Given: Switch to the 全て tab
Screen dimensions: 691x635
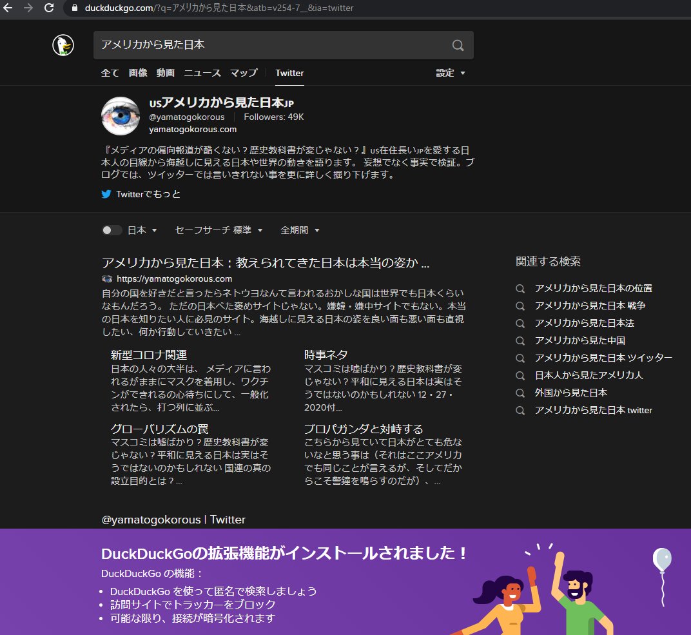Looking at the screenshot, I should 110,73.
